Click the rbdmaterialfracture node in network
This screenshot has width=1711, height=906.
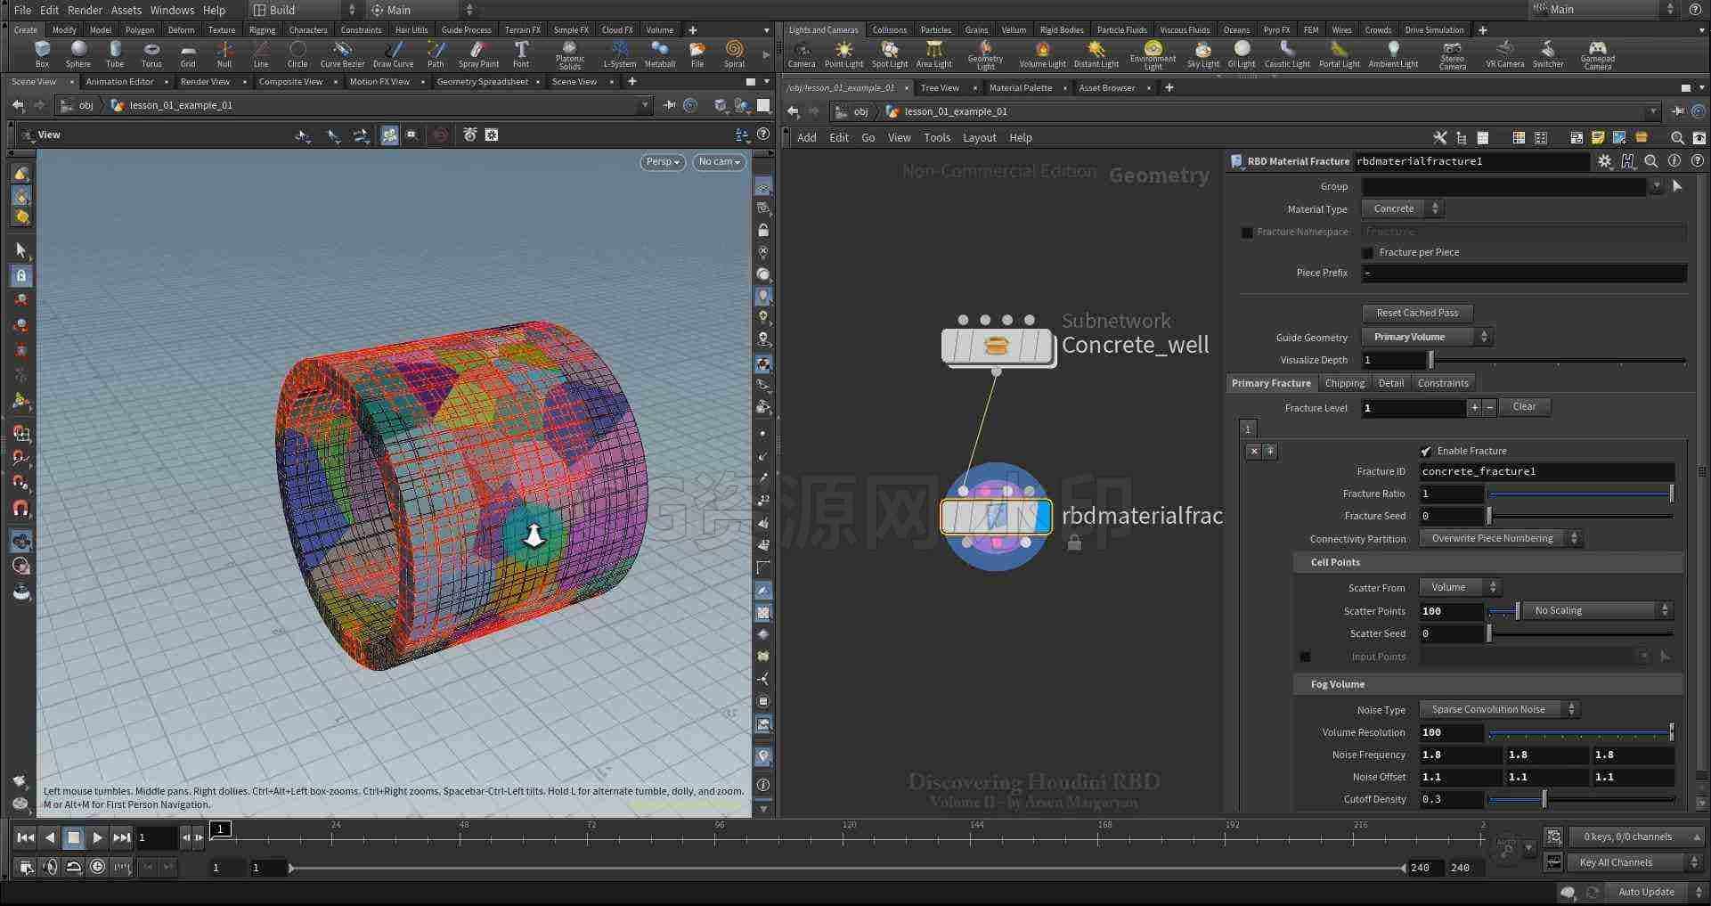pos(996,517)
